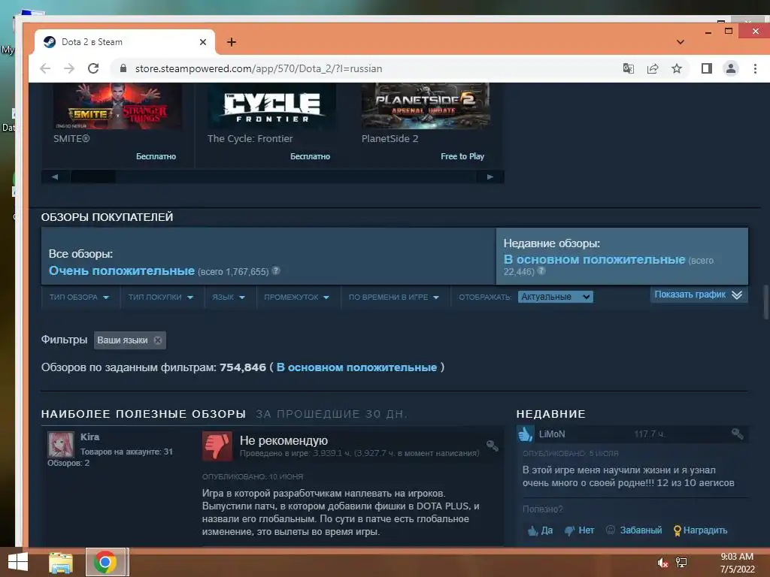Click the Chrome taskbar icon

pos(105,562)
